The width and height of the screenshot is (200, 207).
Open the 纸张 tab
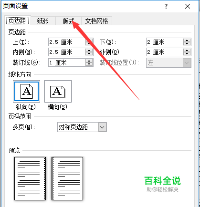point(43,21)
